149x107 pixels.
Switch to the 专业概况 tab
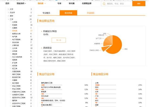coord(46,13)
